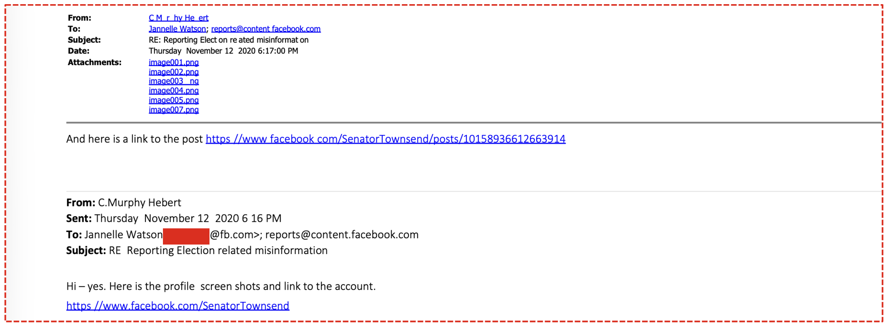This screenshot has width=887, height=328.
Task: Click reports@content.facebook.com in the quoted To line
Action: pos(342,235)
